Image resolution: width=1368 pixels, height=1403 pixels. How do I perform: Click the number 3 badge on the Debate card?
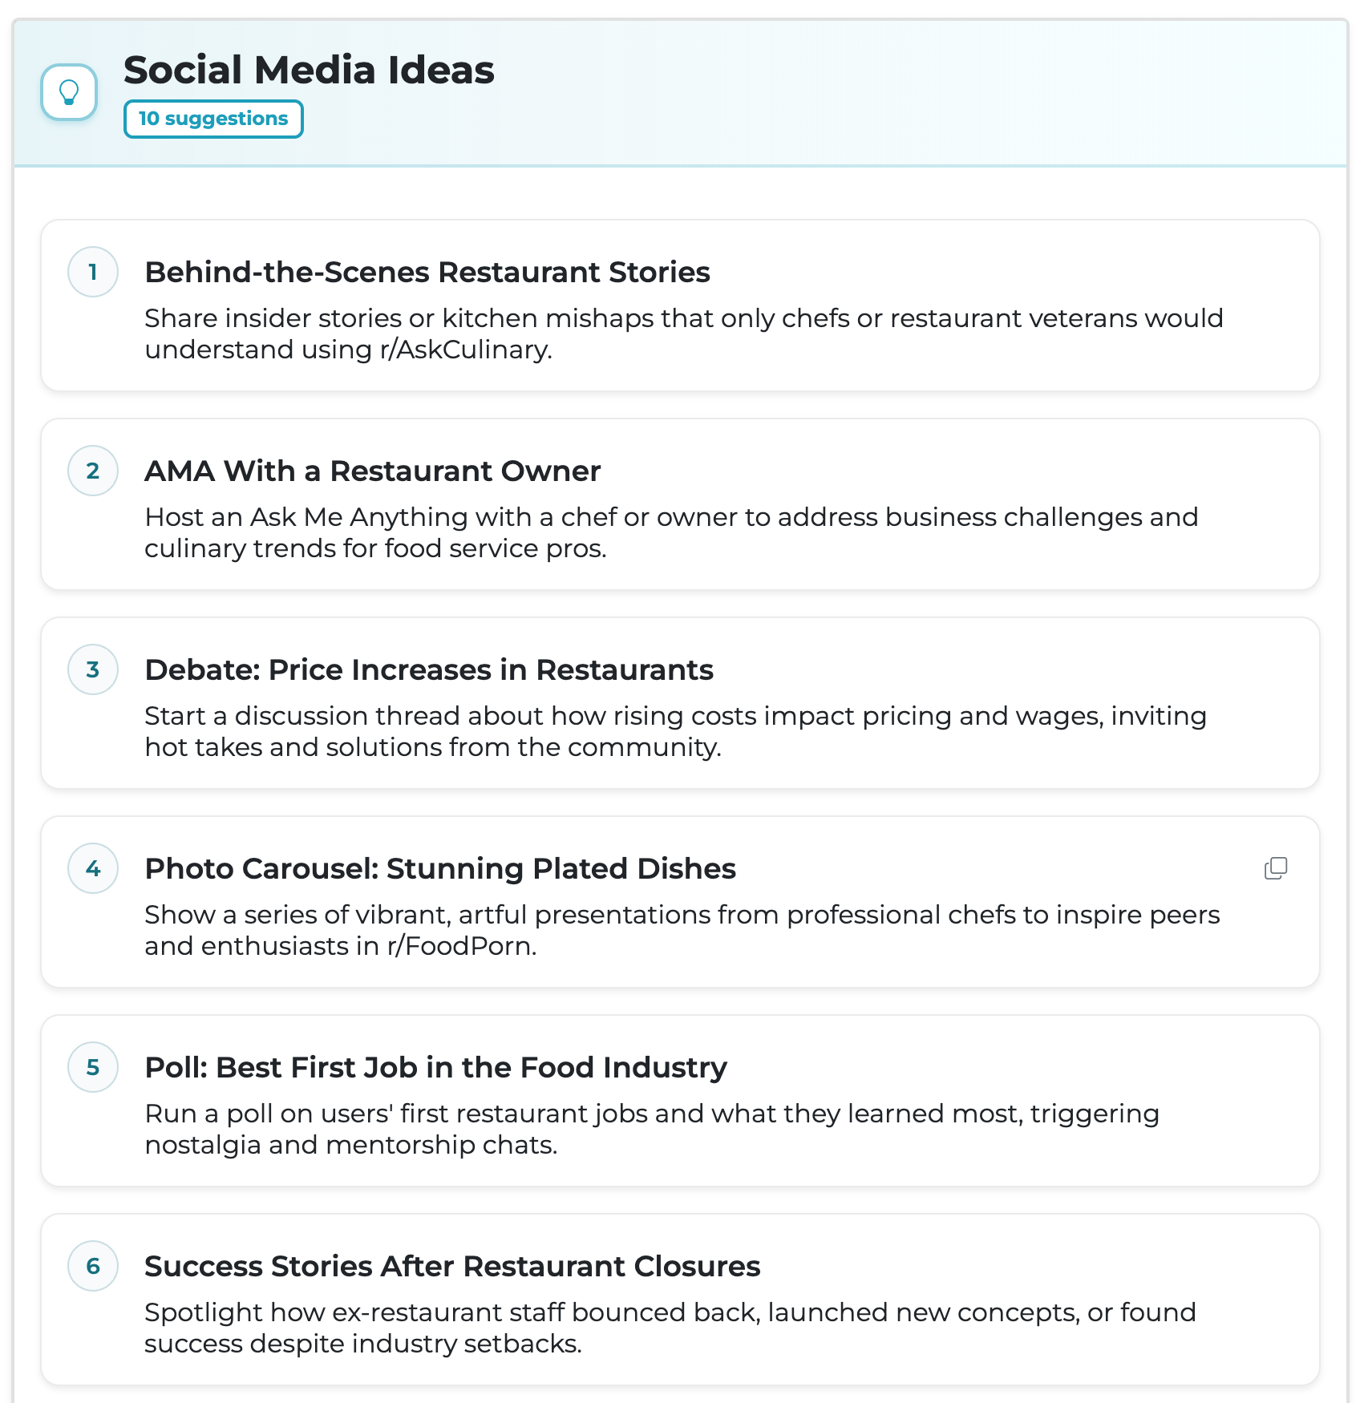tap(93, 669)
